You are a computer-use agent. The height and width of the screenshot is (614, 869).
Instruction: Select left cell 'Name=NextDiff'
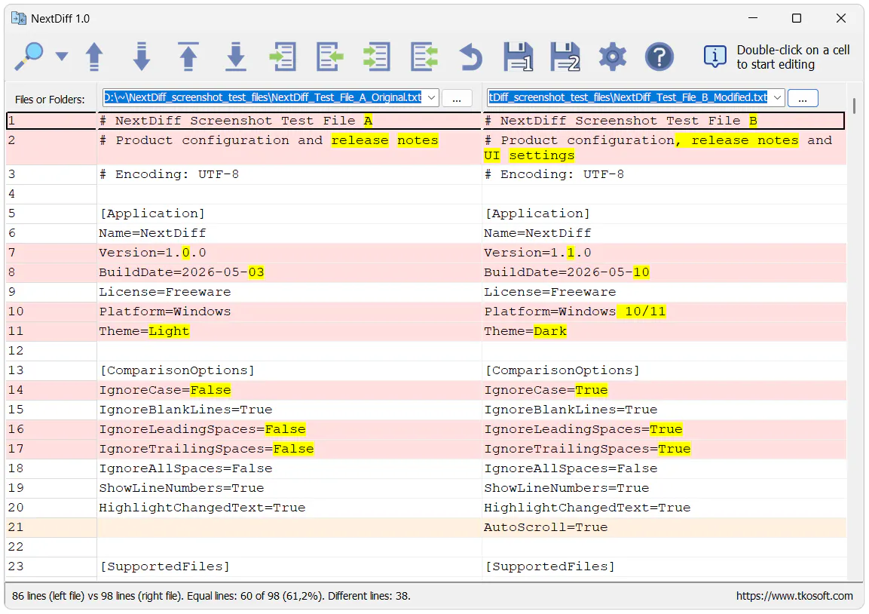click(289, 233)
